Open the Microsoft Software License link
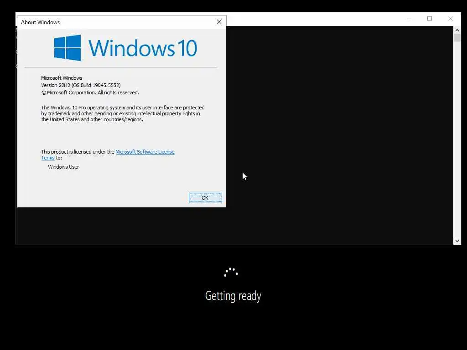The height and width of the screenshot is (350, 467). [145, 152]
